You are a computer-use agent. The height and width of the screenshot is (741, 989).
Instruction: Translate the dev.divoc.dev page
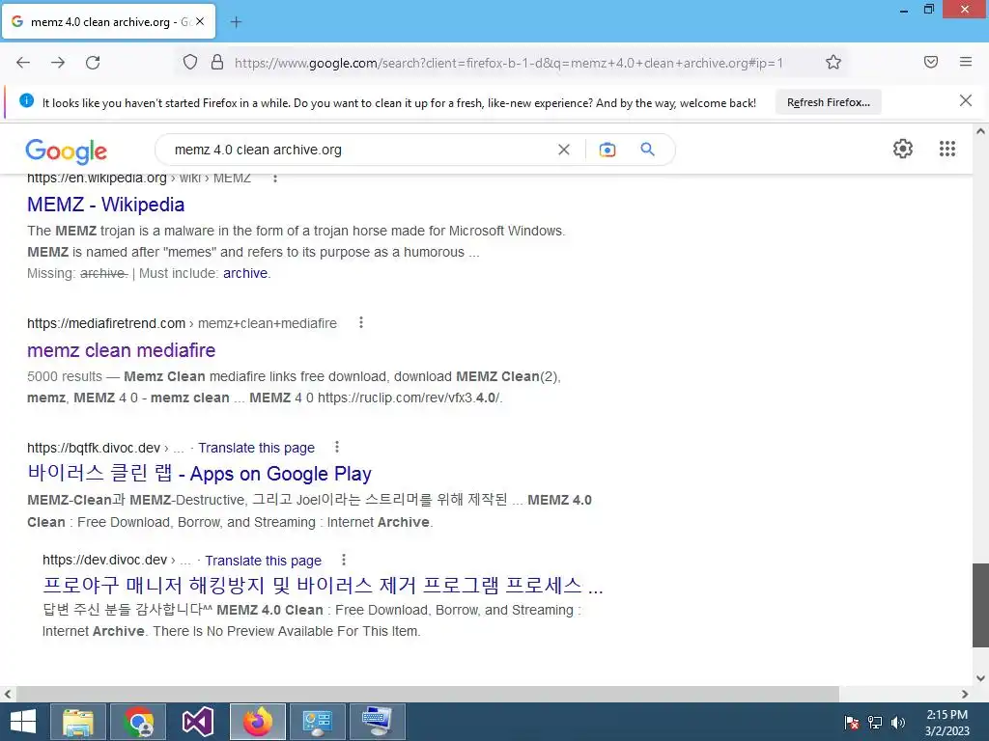pos(263,561)
